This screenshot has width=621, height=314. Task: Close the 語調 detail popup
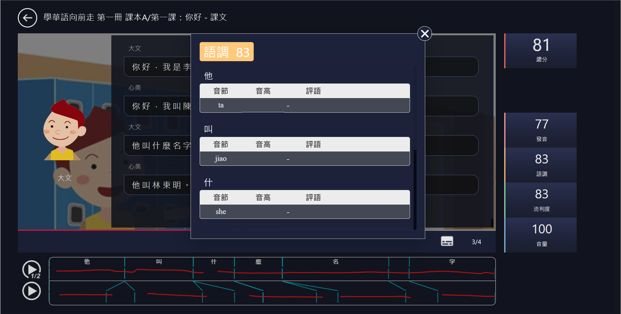424,33
